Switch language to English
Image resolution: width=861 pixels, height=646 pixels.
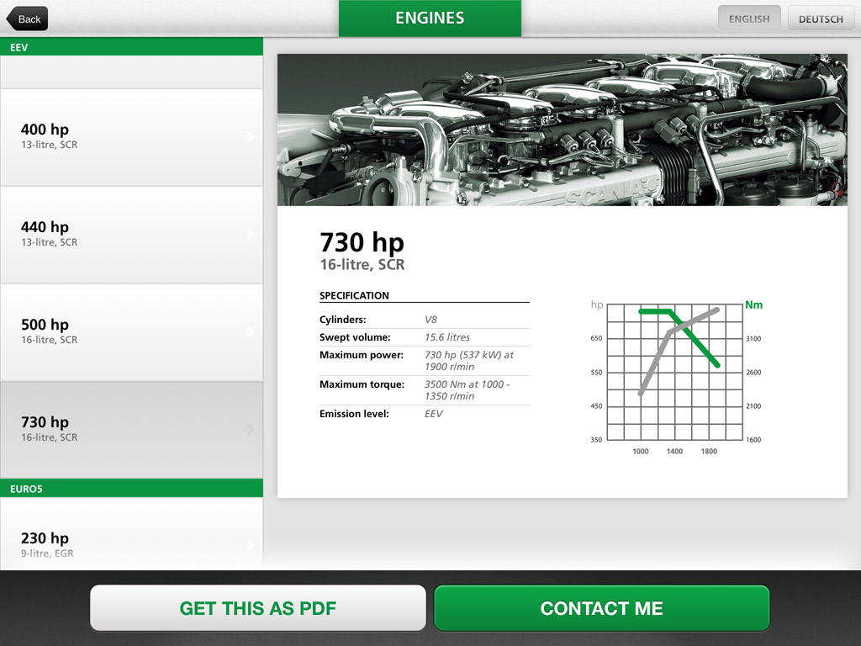point(748,19)
